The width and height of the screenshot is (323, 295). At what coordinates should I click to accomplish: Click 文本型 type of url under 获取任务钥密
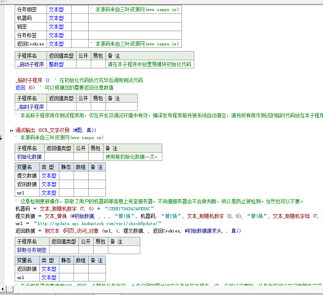point(49,277)
